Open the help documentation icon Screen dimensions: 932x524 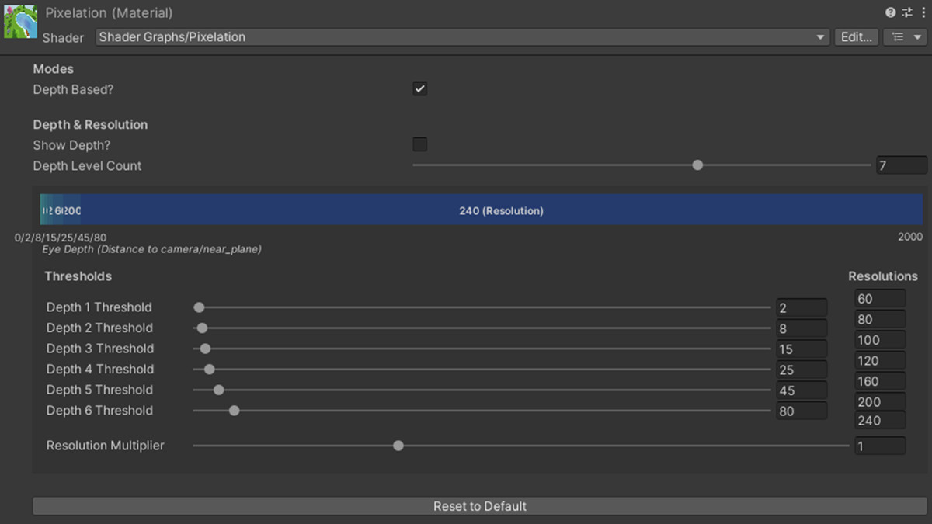click(x=890, y=12)
